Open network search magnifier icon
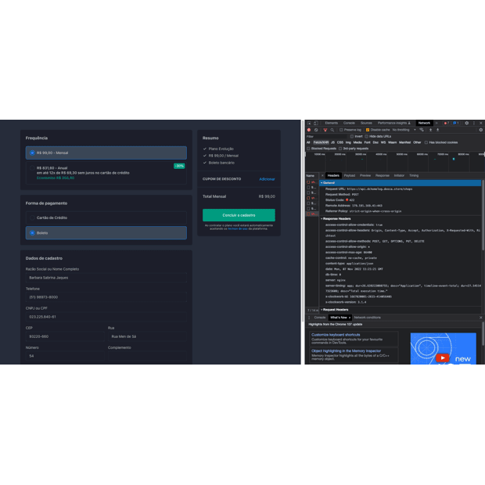The height and width of the screenshot is (485, 485). pos(331,130)
